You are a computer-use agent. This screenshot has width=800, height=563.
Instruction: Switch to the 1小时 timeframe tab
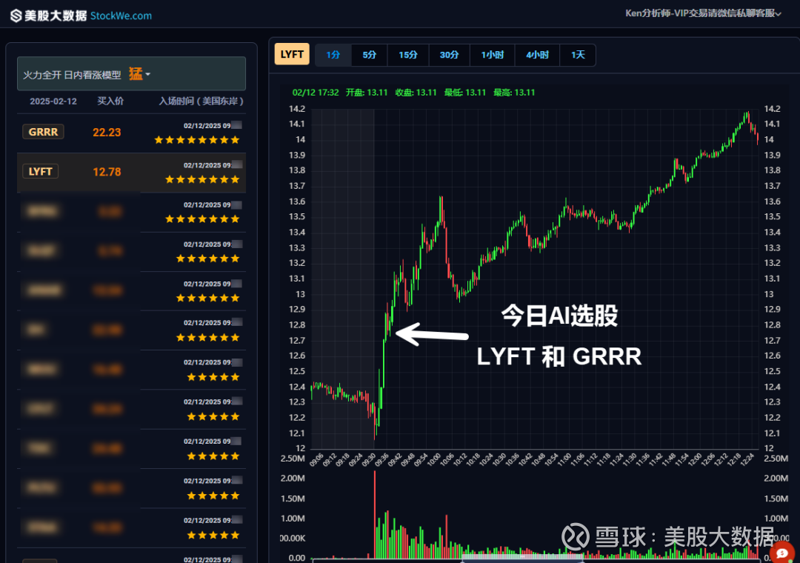coord(493,55)
